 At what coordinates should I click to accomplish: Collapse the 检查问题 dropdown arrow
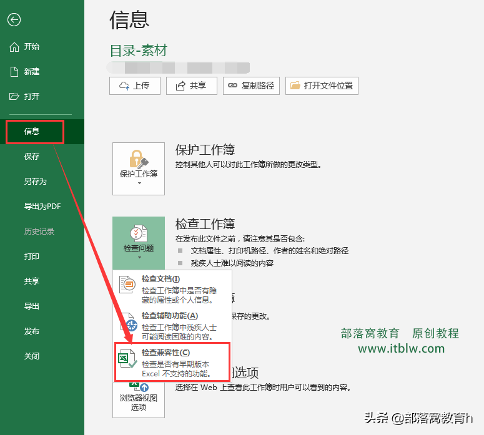click(139, 257)
